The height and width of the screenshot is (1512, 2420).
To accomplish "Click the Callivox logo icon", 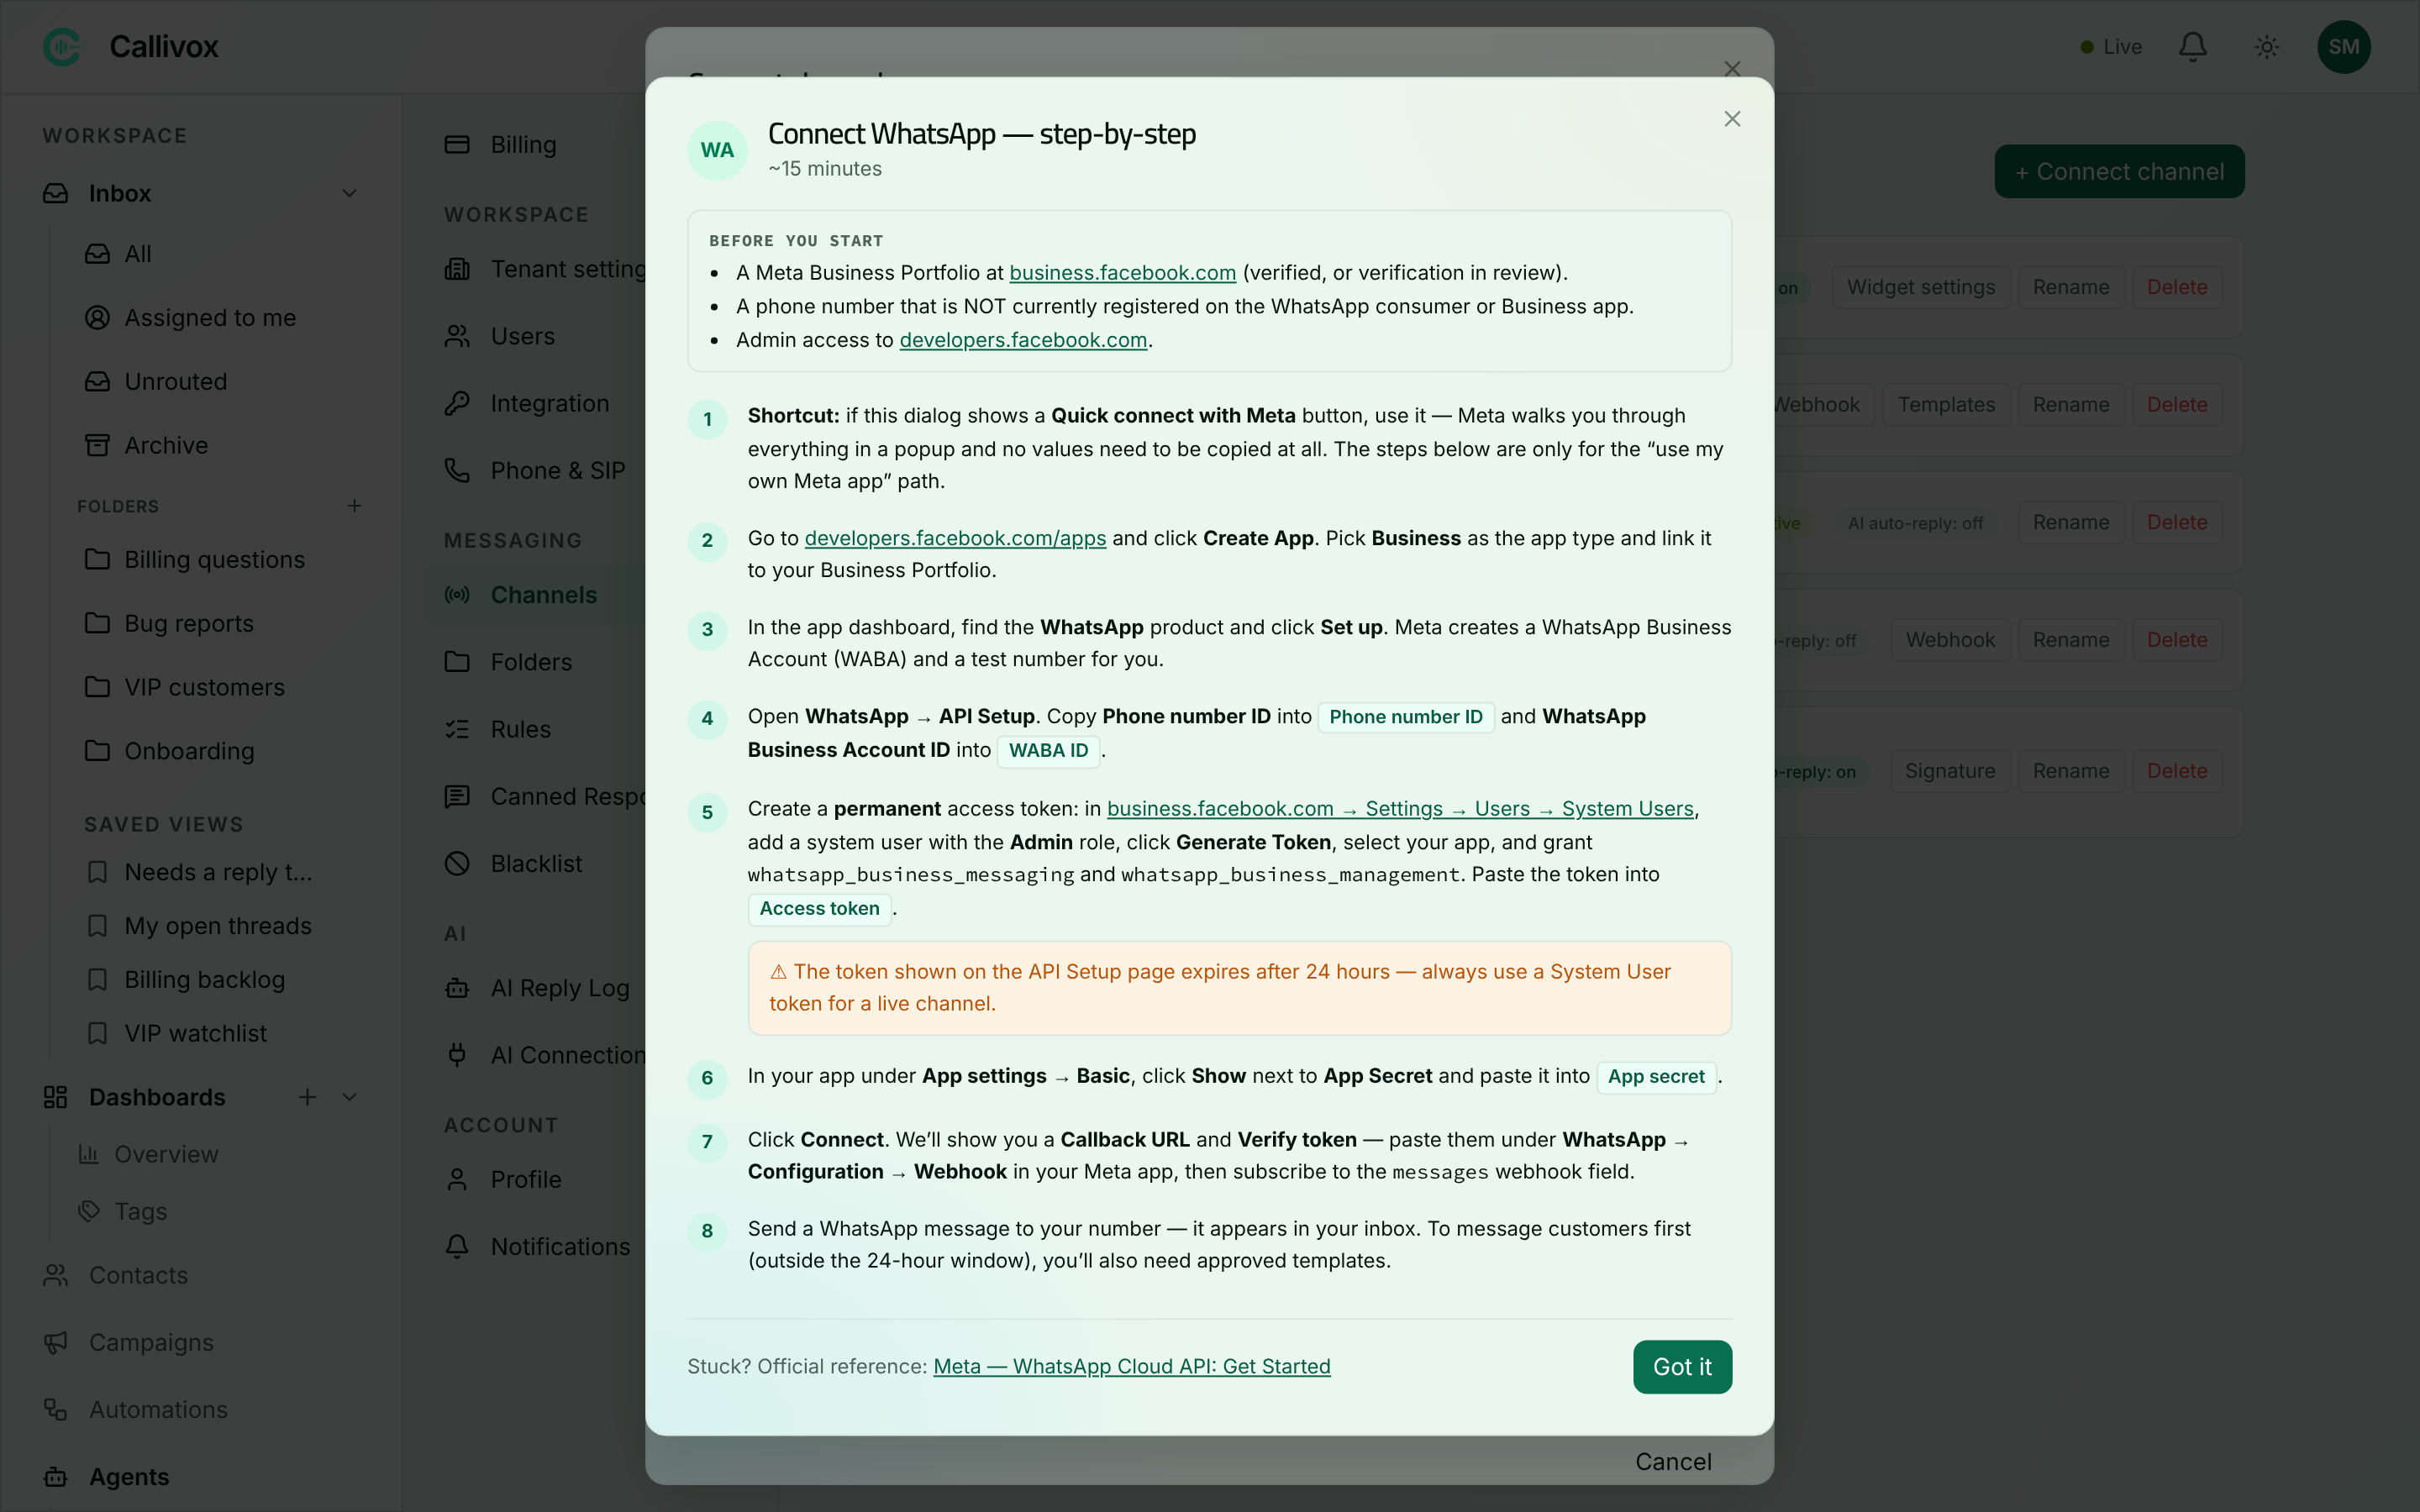I will (x=62, y=47).
